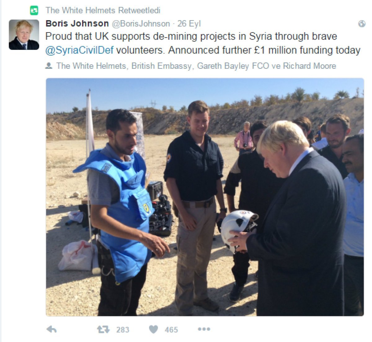This screenshot has height=342, width=372.
Task: Select the tagged British Embassy account
Action: pyautogui.click(x=162, y=66)
